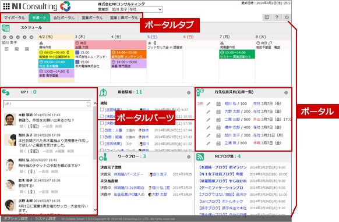Viewport: 339px width, 222px height.
Task: Open the 在社 presence status dropdown
Action: pos(145,9)
